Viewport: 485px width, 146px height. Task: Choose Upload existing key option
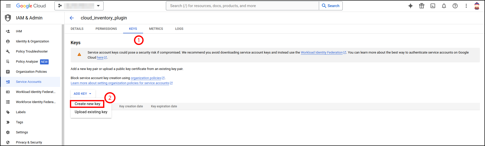pos(91,112)
